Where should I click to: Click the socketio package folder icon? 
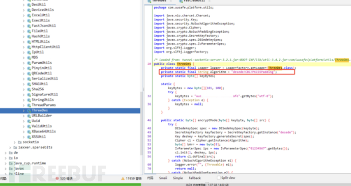coord(20,142)
